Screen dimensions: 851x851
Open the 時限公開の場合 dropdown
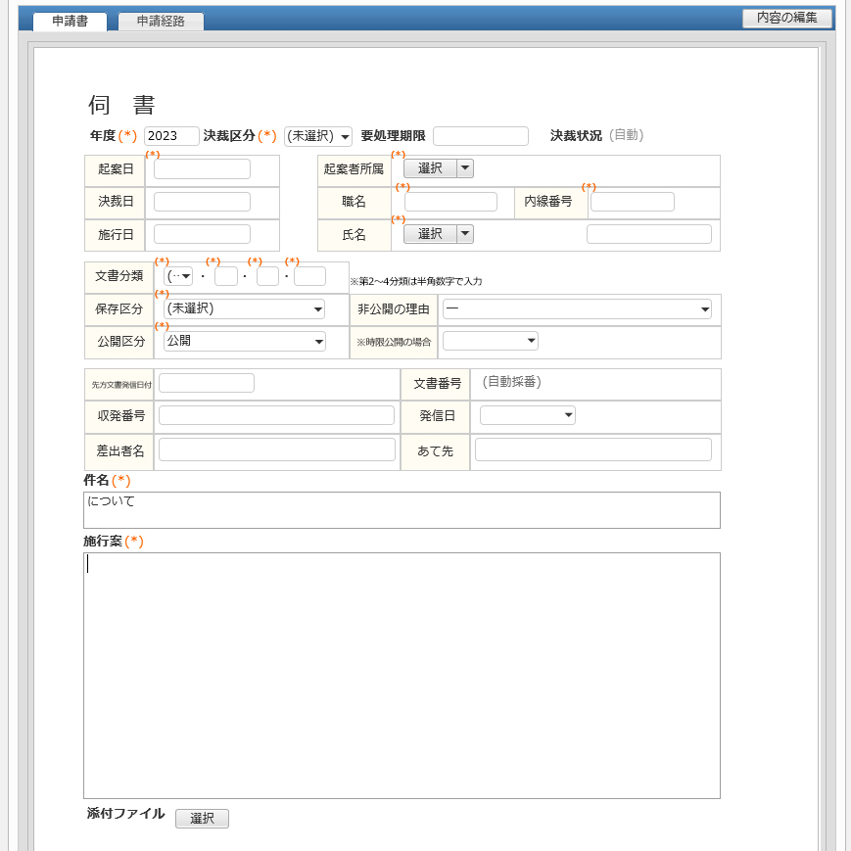coord(490,341)
